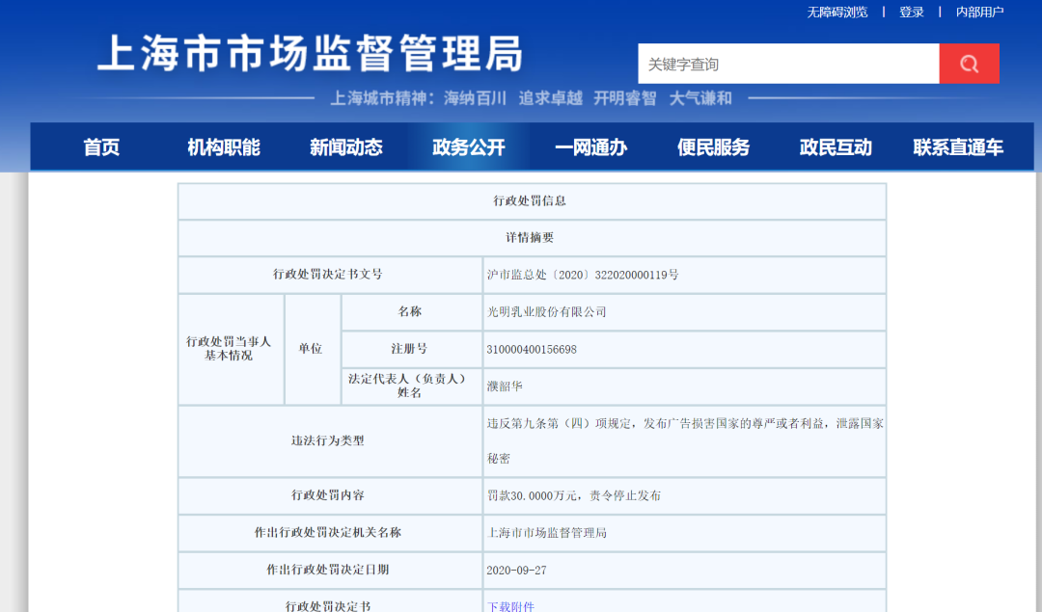Open the 政务公开 menu item
Screen dimensions: 1042x612
(469, 147)
